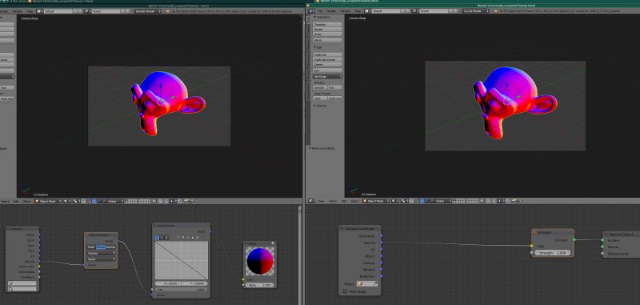Screen dimensions: 640x305
Task: Click Mirror button in Cycles window tool shelf
Action: click(327, 40)
